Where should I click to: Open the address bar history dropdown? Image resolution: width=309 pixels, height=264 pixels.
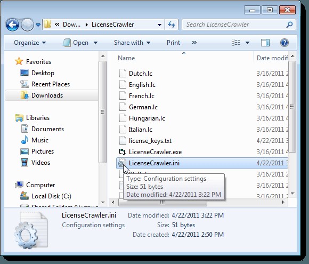(x=159, y=25)
